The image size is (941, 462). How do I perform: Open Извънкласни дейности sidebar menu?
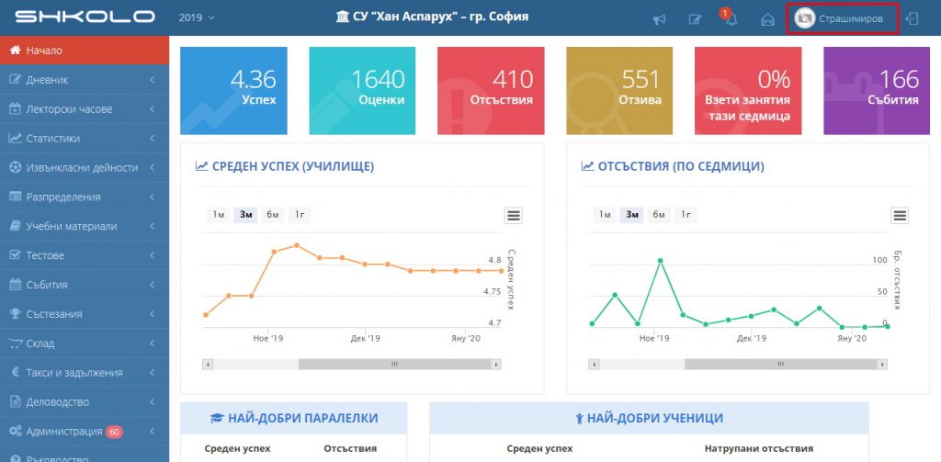tap(85, 168)
